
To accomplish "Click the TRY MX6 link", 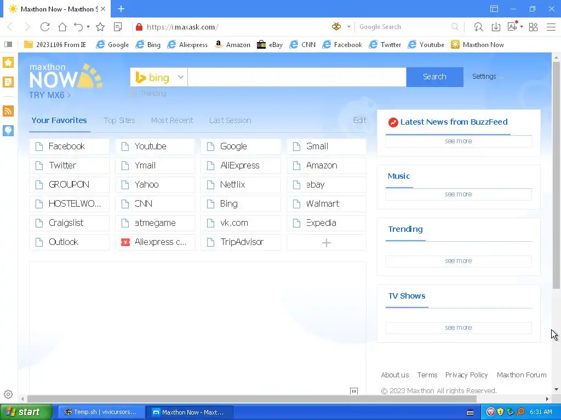I will (50, 95).
